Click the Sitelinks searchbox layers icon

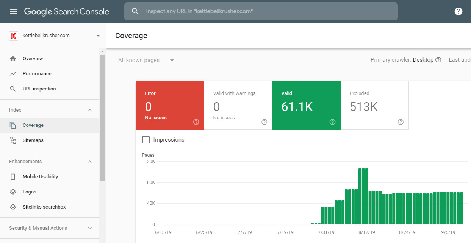point(13,207)
